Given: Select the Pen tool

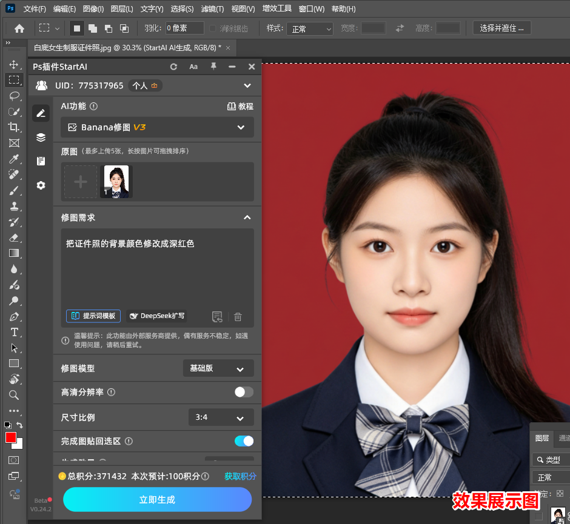Looking at the screenshot, I should (14, 317).
